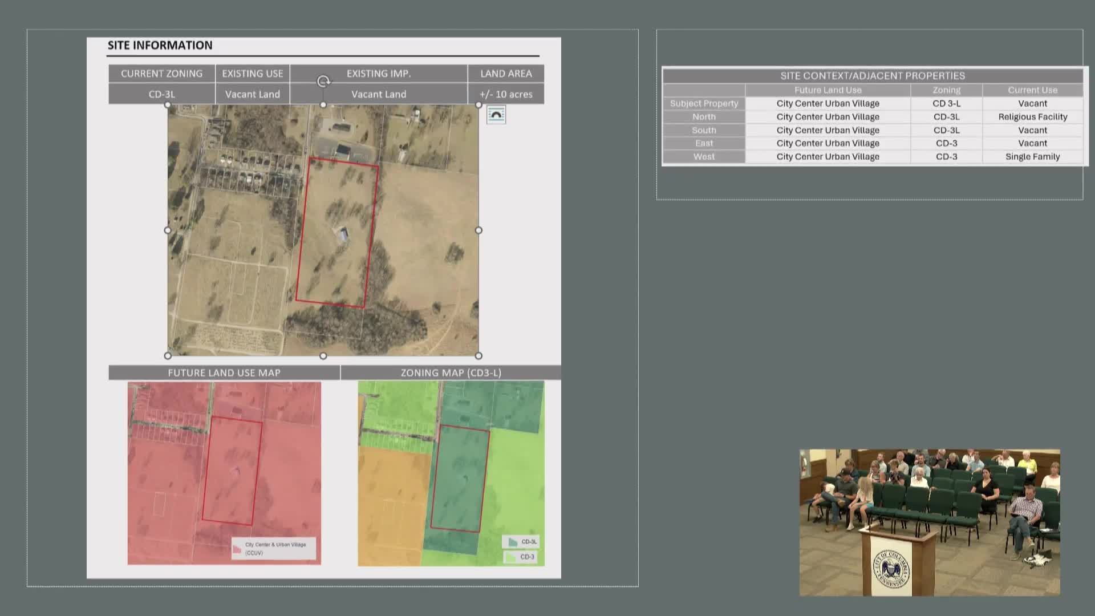Click the bottom-right resize handle of aerial photo
This screenshot has width=1095, height=616.
tap(478, 355)
